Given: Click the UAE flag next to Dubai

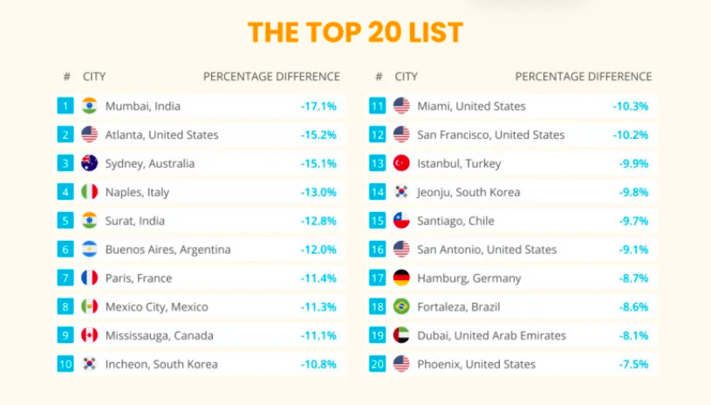Looking at the screenshot, I should click(401, 335).
